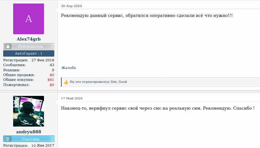Click the andryu888 avatar image

click(29, 111)
